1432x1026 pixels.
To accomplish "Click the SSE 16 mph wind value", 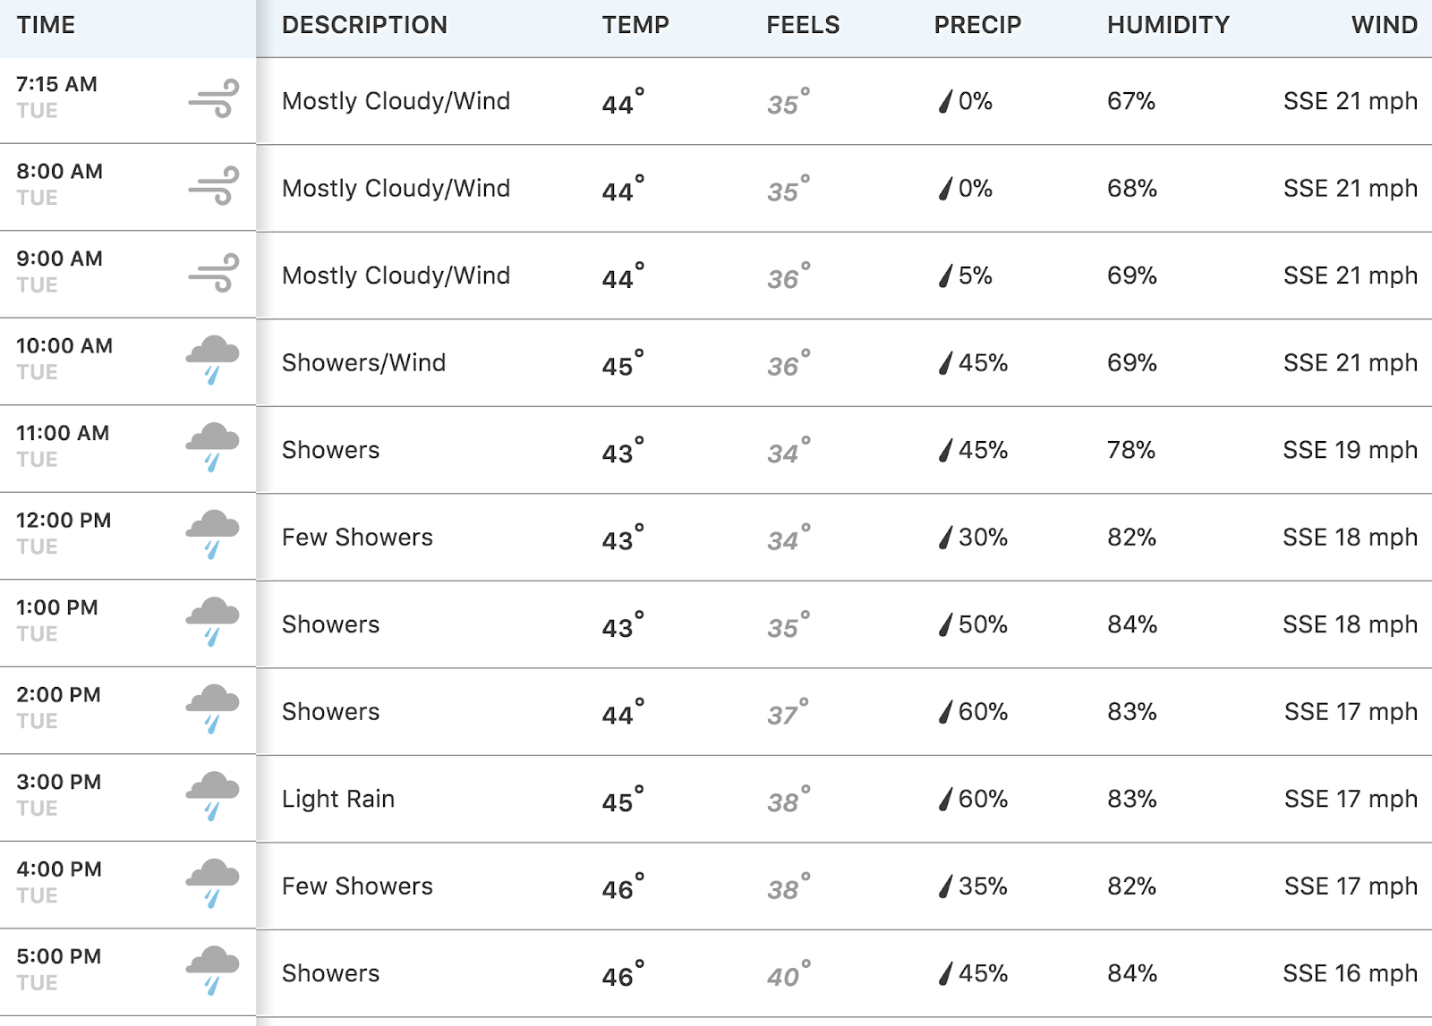I will click(1350, 973).
